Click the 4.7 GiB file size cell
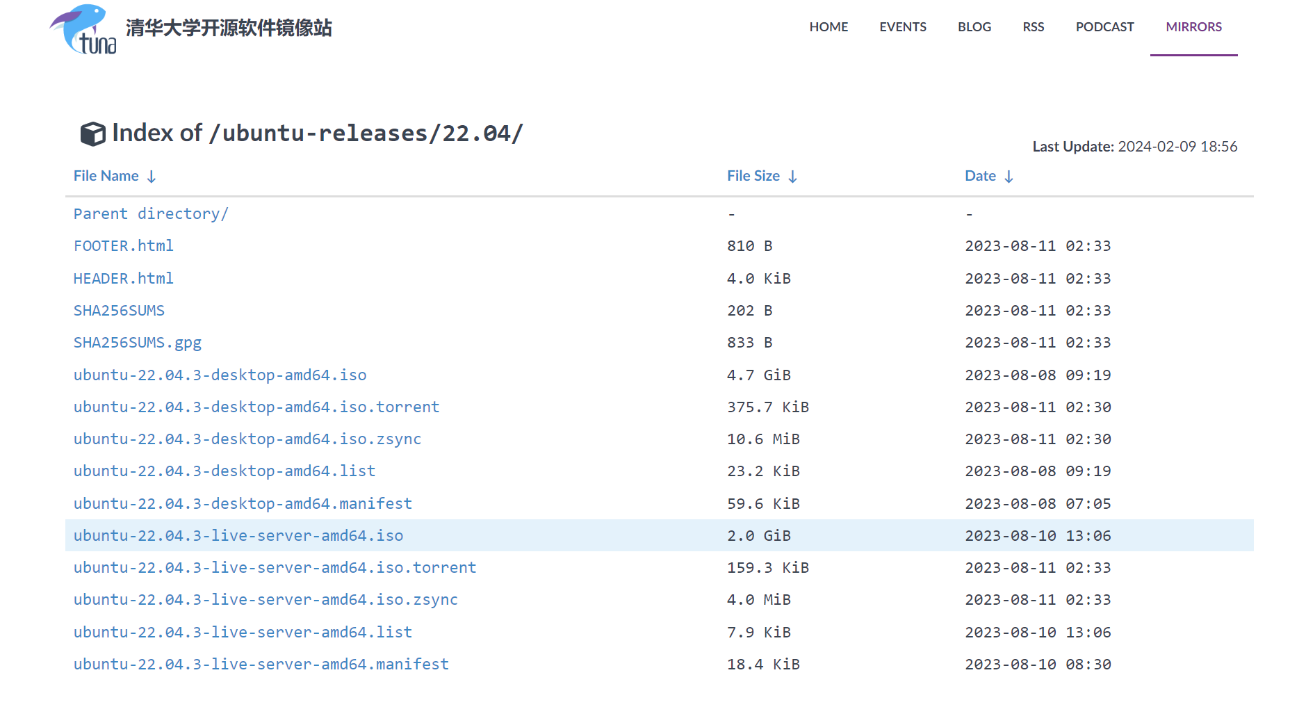The height and width of the screenshot is (716, 1290). [x=759, y=375]
